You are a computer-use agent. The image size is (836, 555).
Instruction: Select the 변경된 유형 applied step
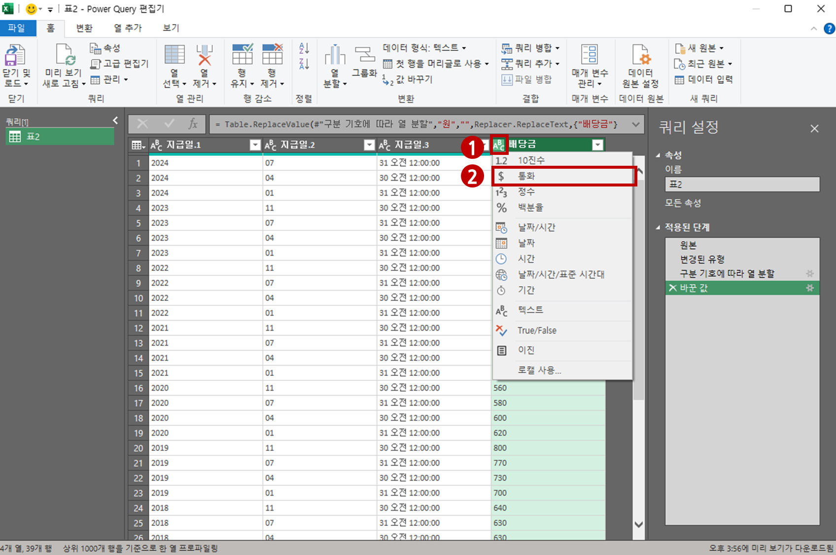(742, 259)
